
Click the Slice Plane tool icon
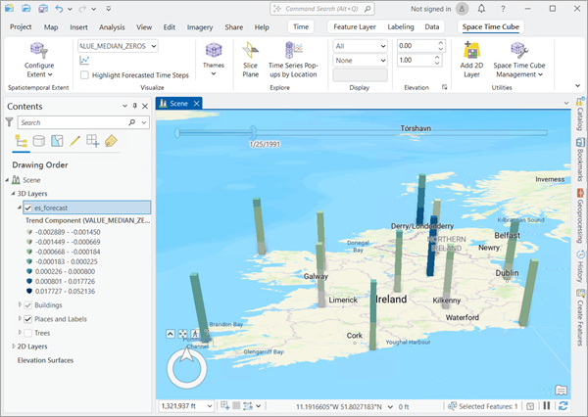point(251,50)
